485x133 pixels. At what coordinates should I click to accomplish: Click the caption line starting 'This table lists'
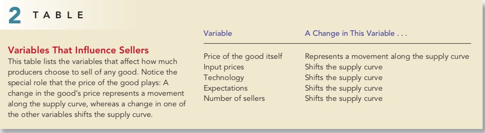(x=93, y=61)
